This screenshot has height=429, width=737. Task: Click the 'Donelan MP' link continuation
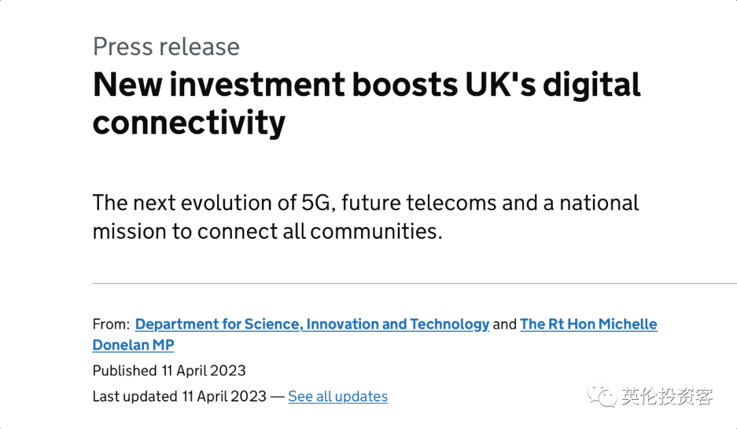[x=134, y=345]
